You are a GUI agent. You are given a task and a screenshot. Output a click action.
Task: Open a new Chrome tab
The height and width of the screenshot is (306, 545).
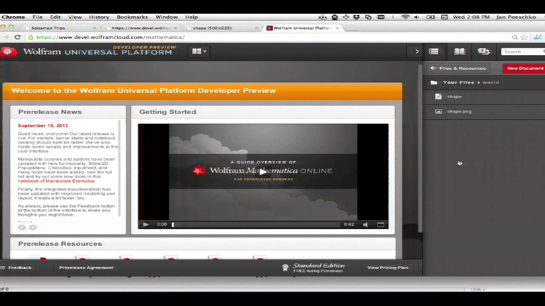pyautogui.click(x=350, y=28)
